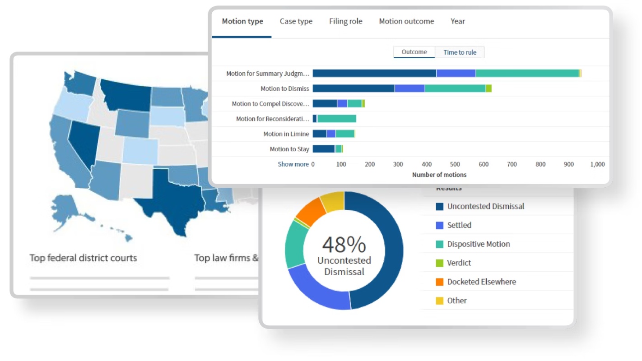Viewport: 642px width, 361px height.
Task: Click the Number of motions axis label
Action: (439, 175)
